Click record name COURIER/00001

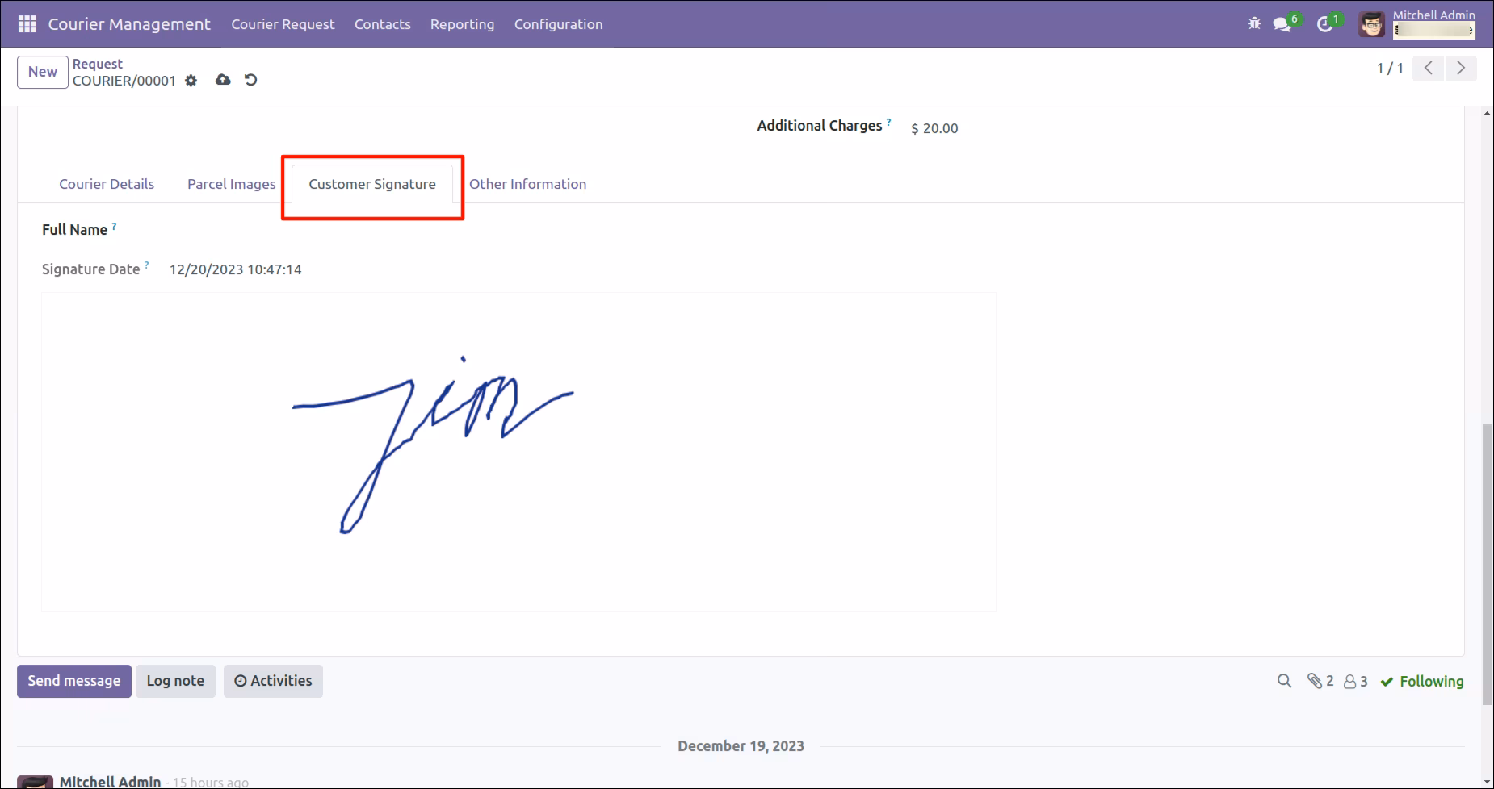click(x=124, y=81)
